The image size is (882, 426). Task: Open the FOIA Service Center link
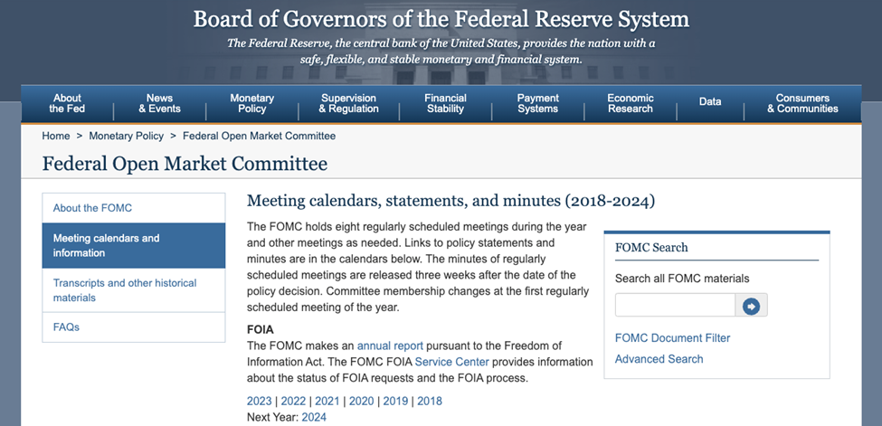pyautogui.click(x=451, y=362)
